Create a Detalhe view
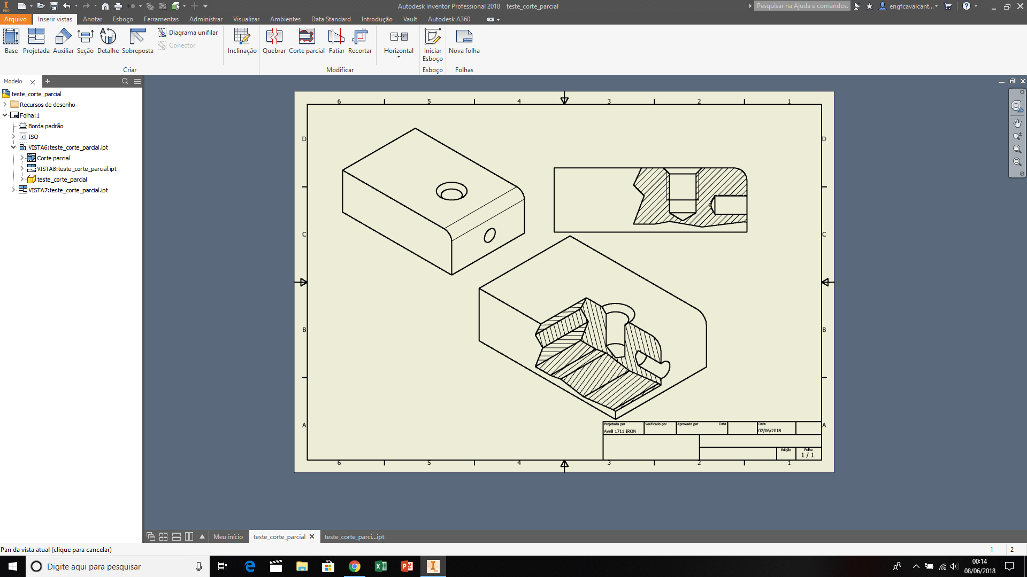This screenshot has height=577, width=1027. point(108,40)
